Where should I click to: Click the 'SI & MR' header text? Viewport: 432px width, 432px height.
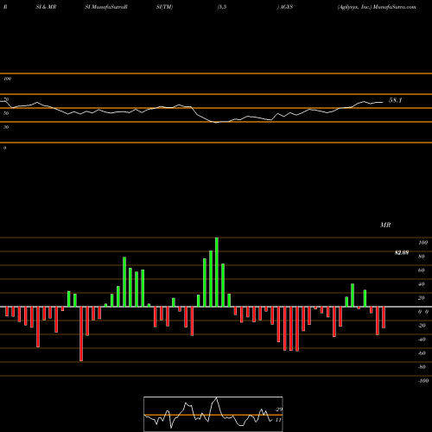(x=46, y=7)
